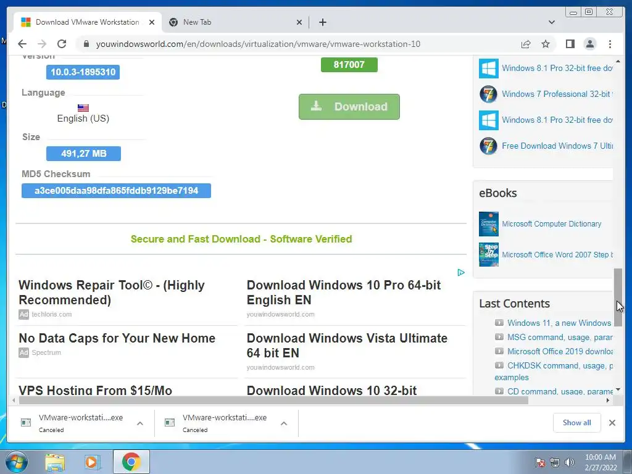This screenshot has width=632, height=474.
Task: Click version badge 10.0.3-1895310
Action: [83, 72]
